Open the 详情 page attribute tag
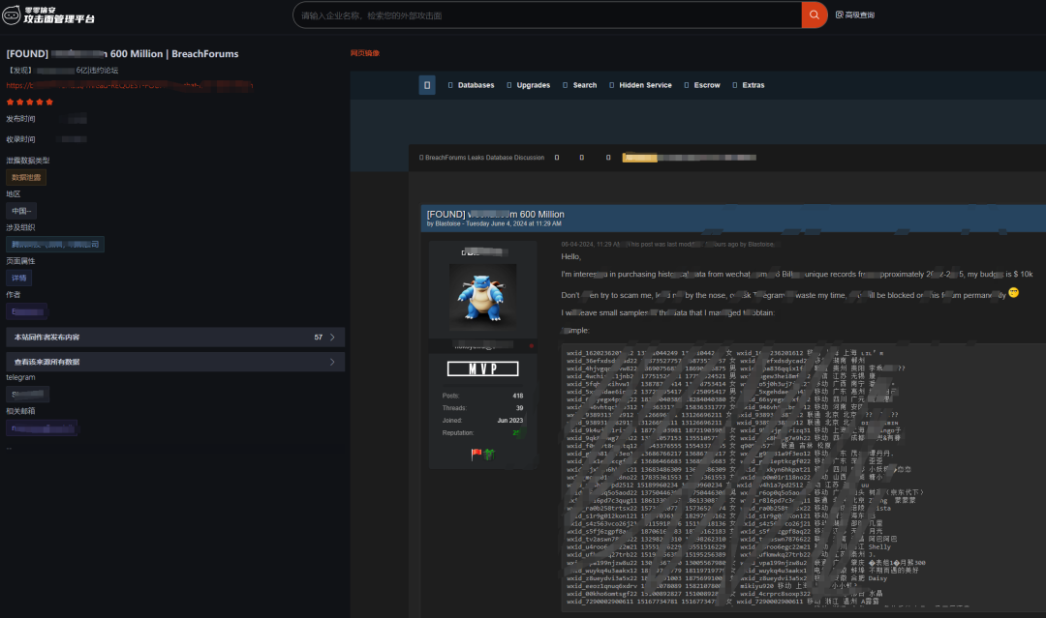The height and width of the screenshot is (618, 1046). (x=18, y=278)
